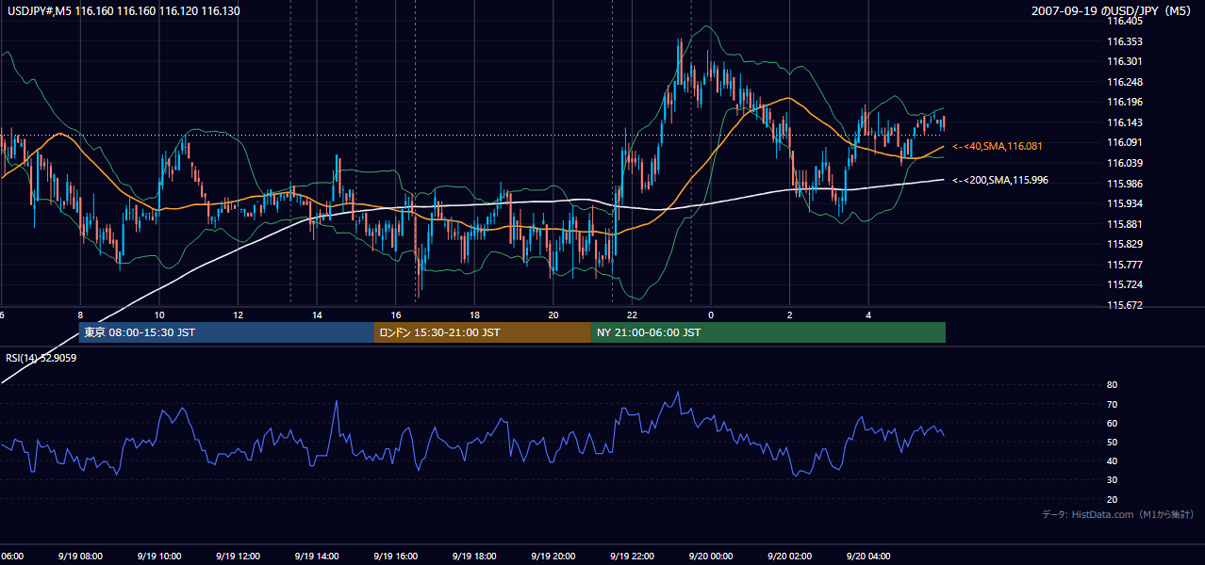Click price axis label 115.777
The height and width of the screenshot is (565, 1205).
1125,265
